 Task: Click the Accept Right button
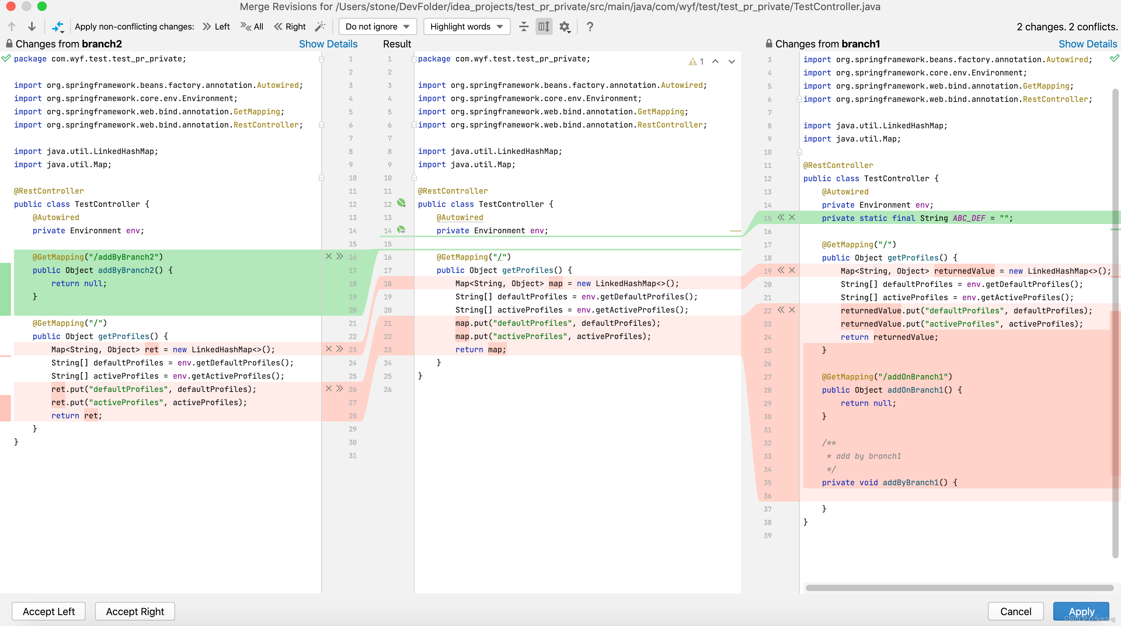pyautogui.click(x=135, y=611)
